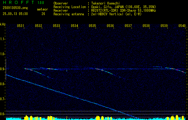Click the meteor count value 26
The height and width of the screenshot is (120, 188).
pyautogui.click(x=43, y=14)
